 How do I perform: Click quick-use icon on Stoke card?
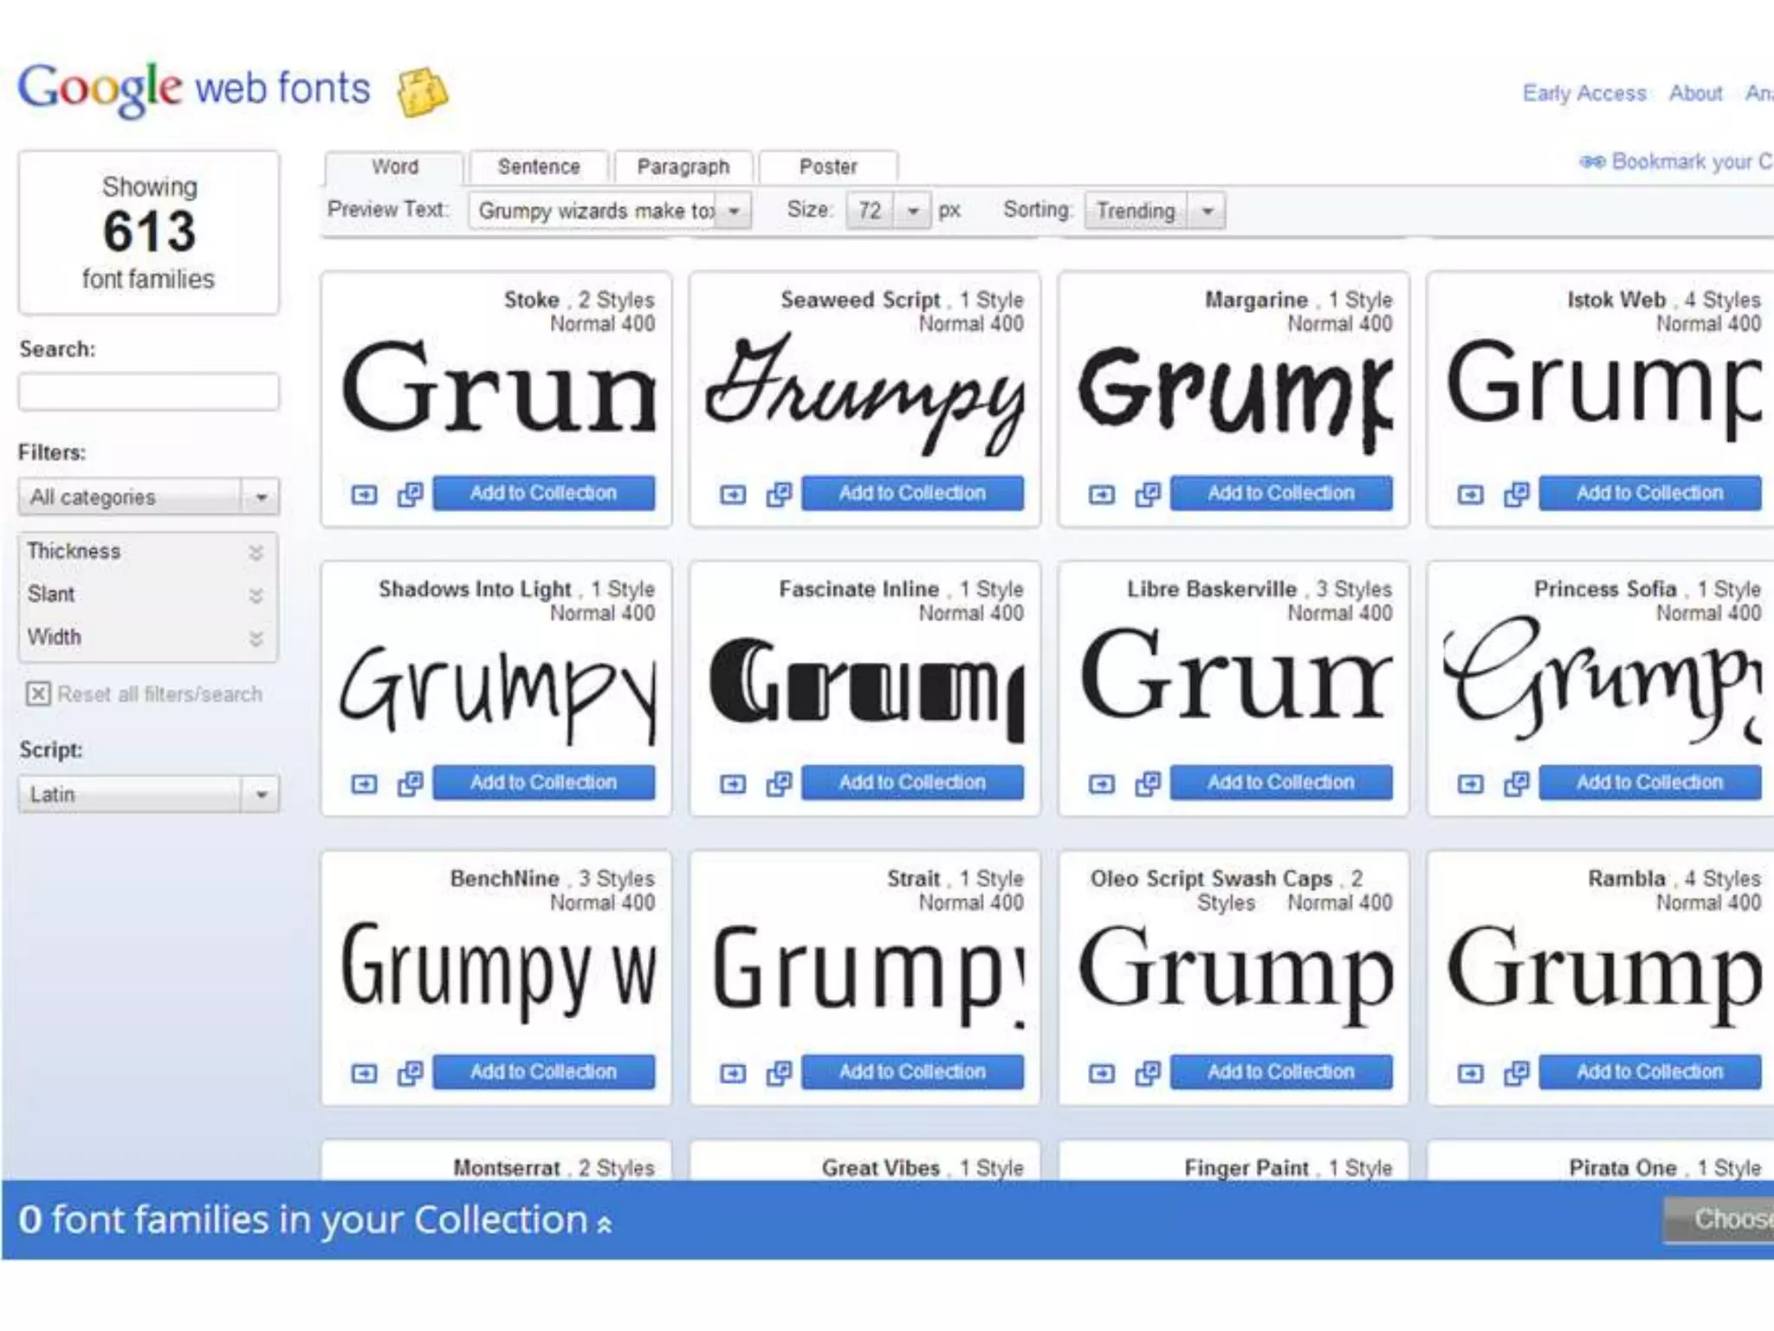[364, 495]
